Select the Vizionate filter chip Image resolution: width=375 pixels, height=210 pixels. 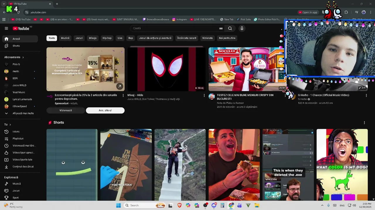point(207,38)
